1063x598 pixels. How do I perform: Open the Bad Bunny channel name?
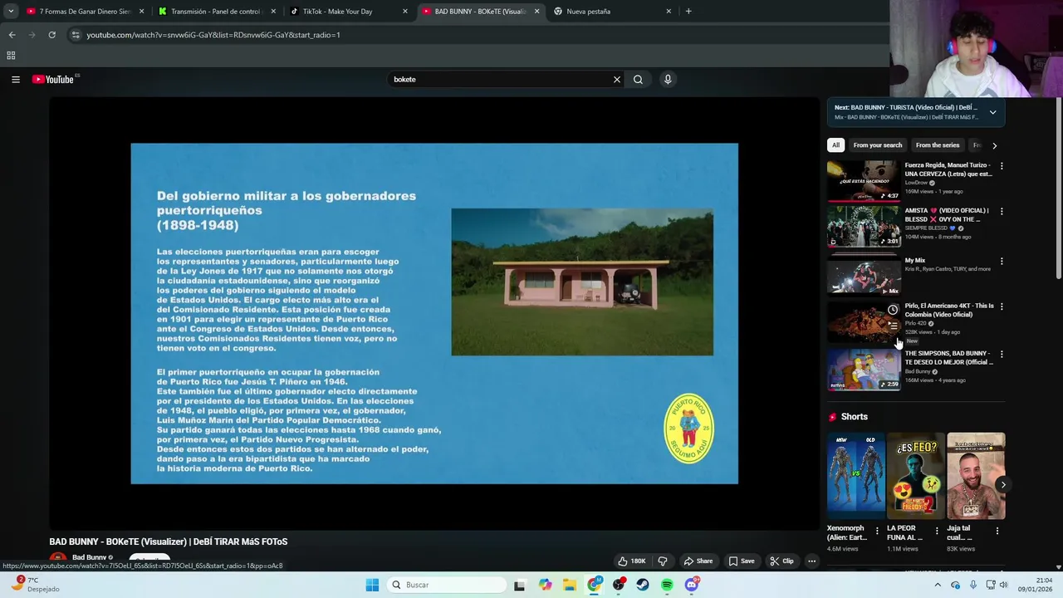89,557
